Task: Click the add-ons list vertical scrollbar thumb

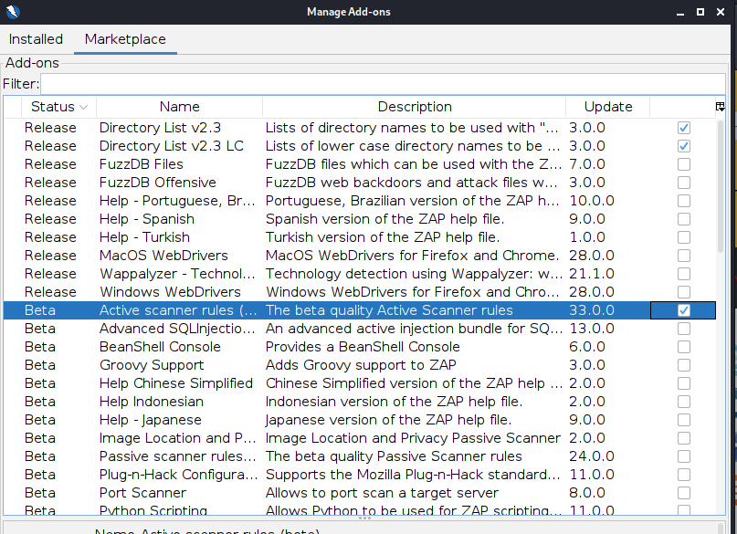Action: click(720, 186)
